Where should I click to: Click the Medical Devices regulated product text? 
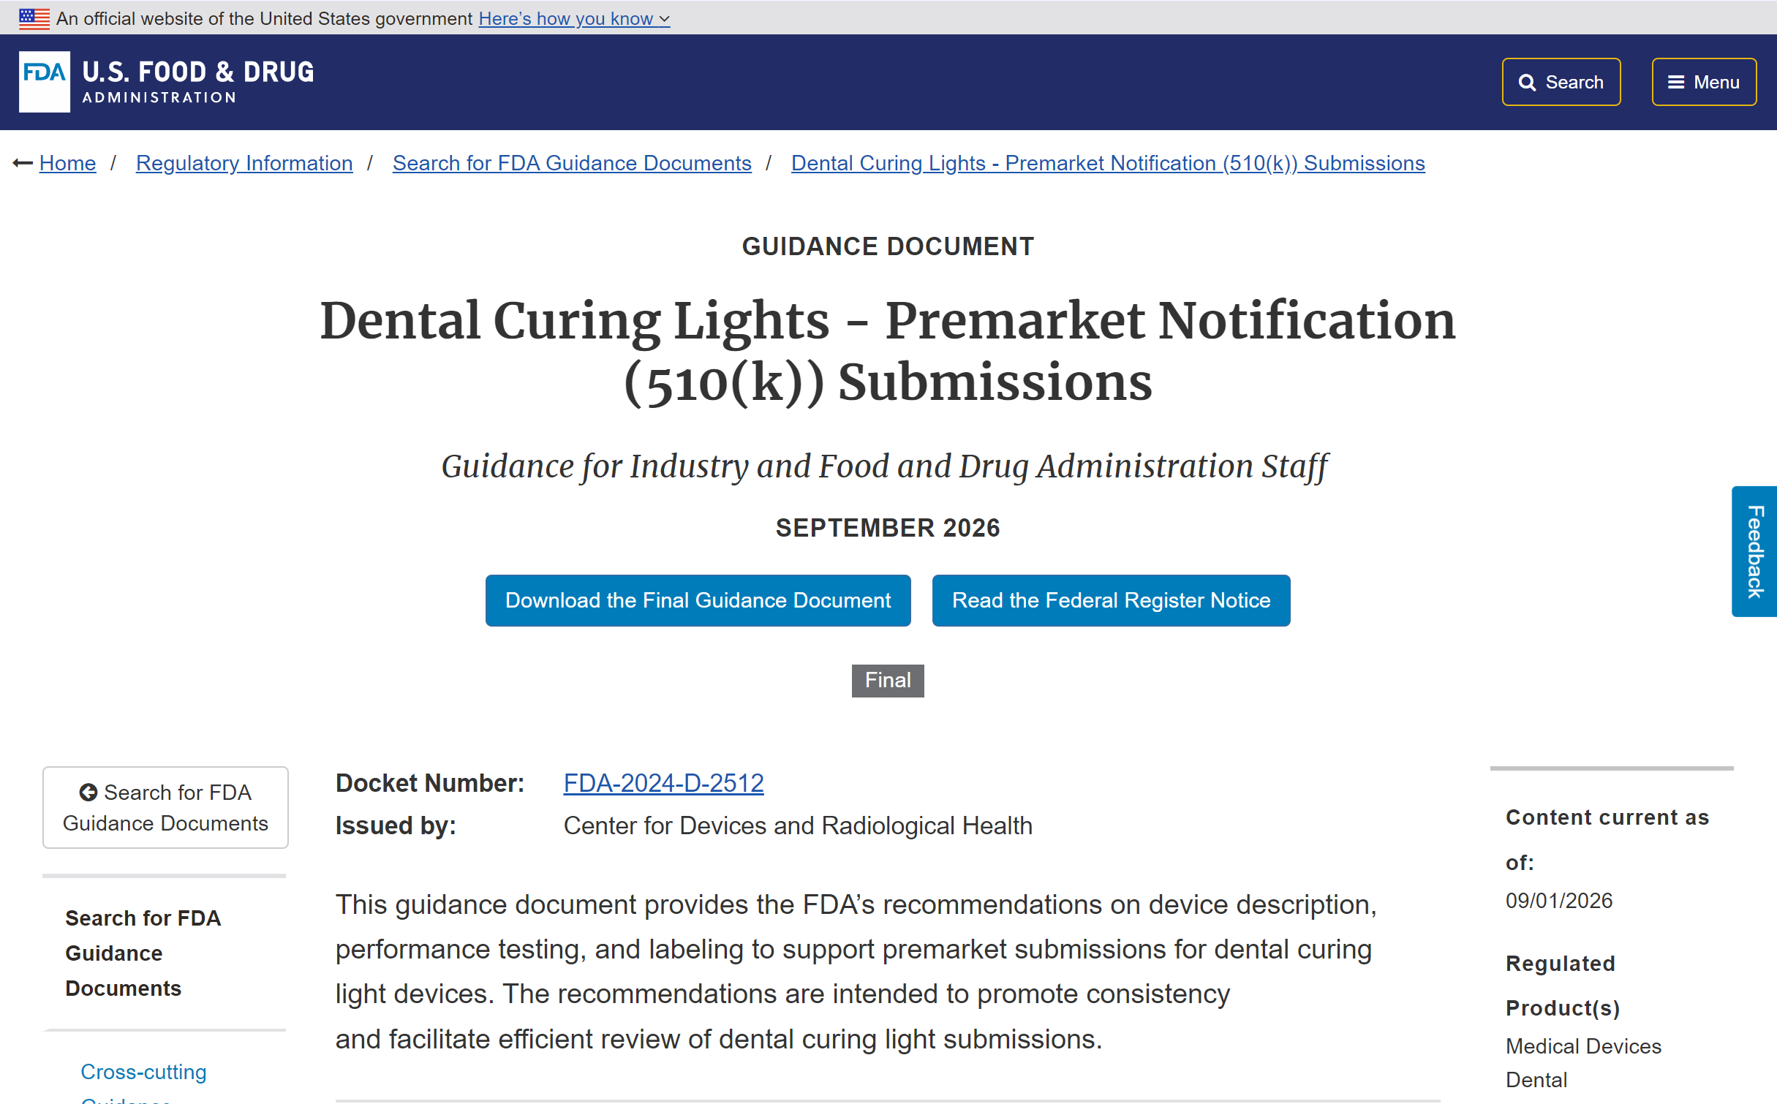tap(1583, 1046)
